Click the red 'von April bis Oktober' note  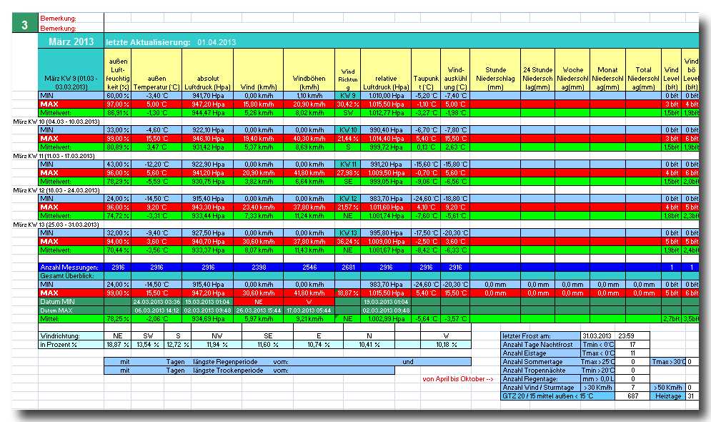click(457, 379)
